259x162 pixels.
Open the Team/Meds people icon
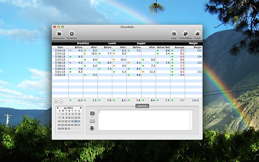coord(186,34)
